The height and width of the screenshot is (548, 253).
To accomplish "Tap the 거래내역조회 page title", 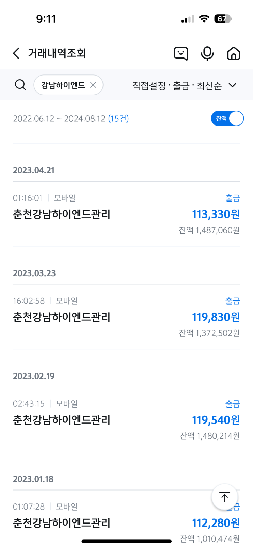I will (57, 53).
